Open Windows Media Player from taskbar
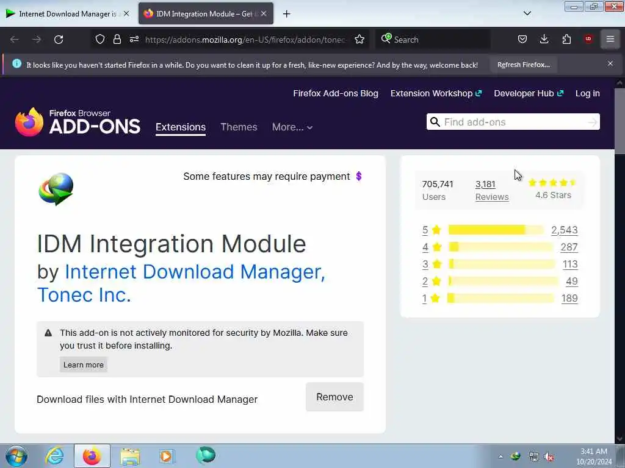 tap(167, 456)
